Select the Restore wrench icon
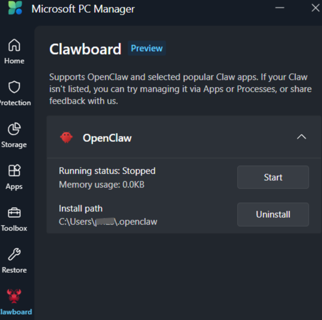 coord(14,254)
